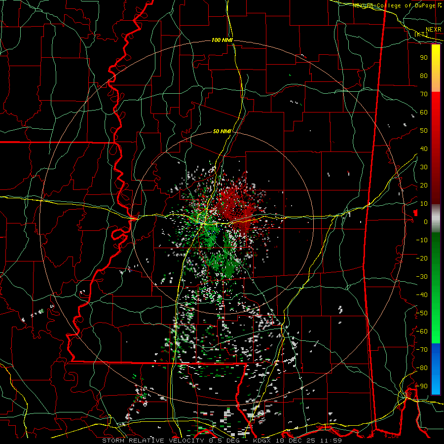Click the -20 label on the color scale
Screen dimensions: 444x444
tap(422, 258)
